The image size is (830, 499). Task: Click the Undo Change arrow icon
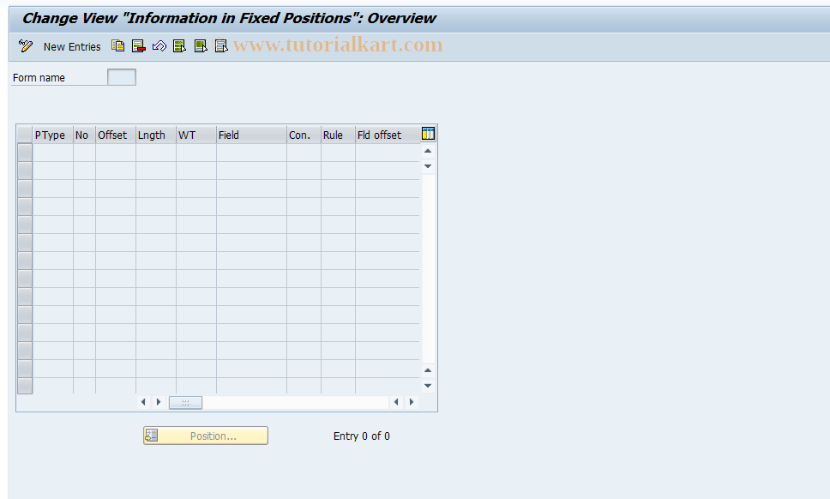coord(159,46)
